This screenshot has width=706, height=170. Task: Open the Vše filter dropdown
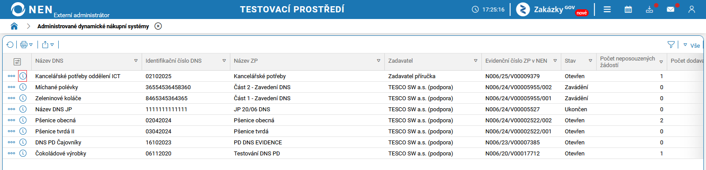point(691,45)
